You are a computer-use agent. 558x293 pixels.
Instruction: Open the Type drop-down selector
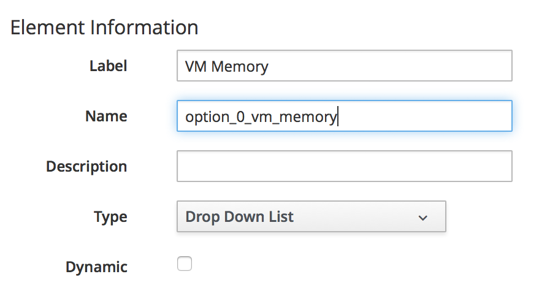pyautogui.click(x=311, y=216)
